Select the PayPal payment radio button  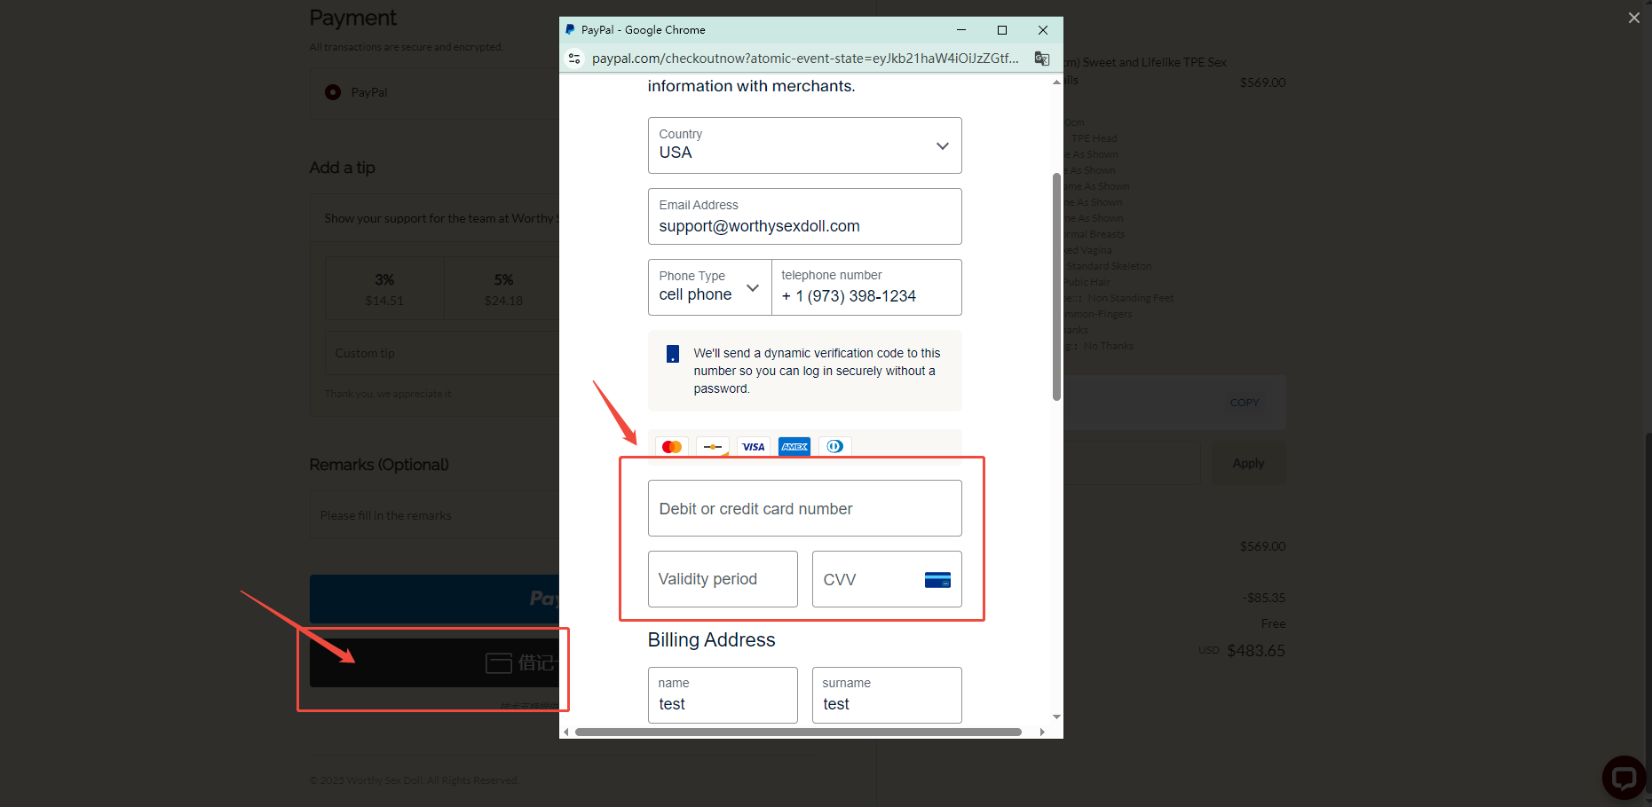(333, 92)
